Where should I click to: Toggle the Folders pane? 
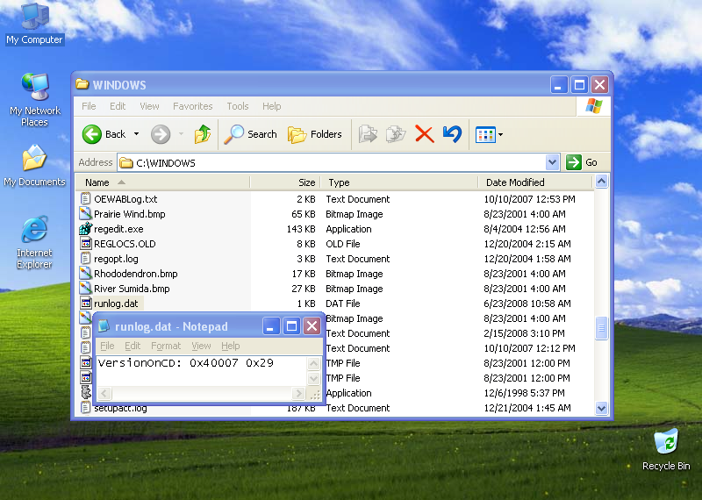tap(315, 134)
